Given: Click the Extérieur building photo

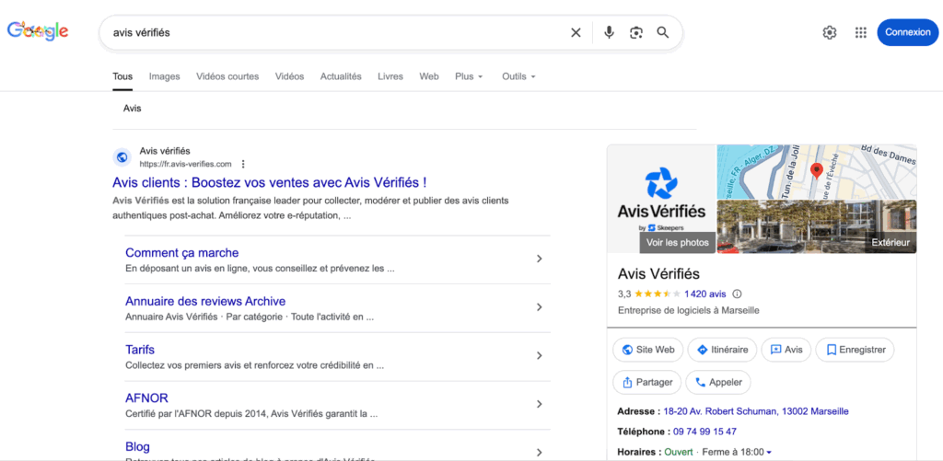Looking at the screenshot, I should [817, 226].
